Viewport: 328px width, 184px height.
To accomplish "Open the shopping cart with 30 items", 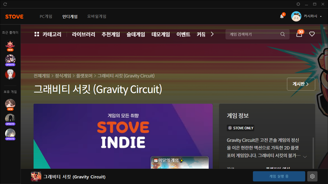I will click(299, 34).
